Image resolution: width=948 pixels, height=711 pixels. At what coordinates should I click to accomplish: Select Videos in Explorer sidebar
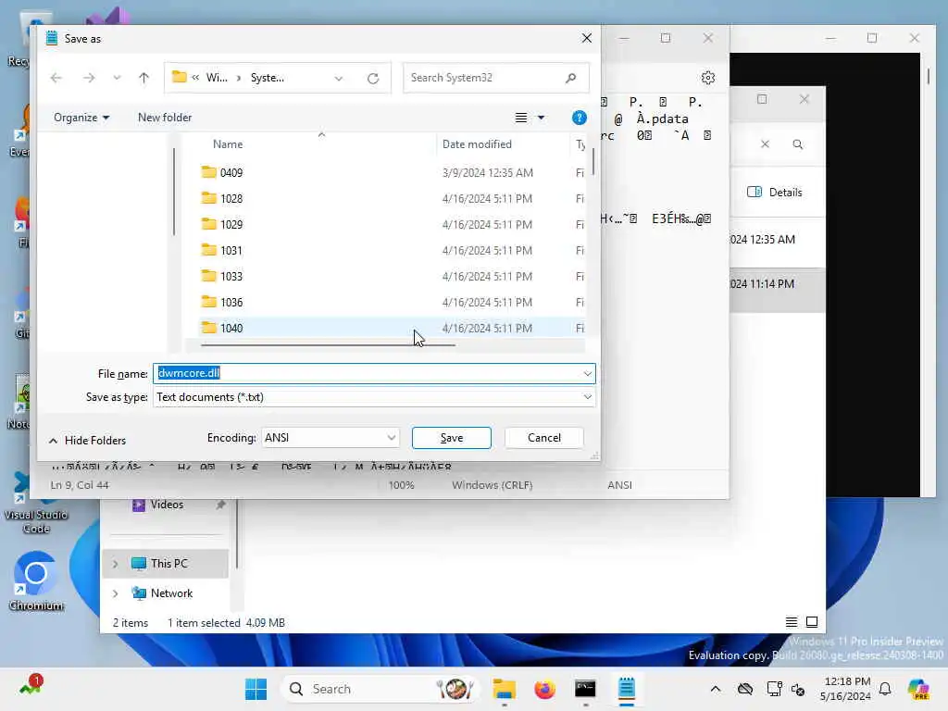[x=167, y=505]
